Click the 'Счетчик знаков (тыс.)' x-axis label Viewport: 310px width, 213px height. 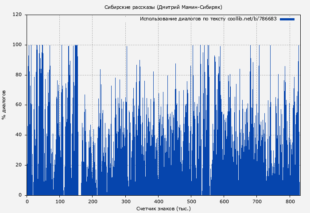coord(163,208)
